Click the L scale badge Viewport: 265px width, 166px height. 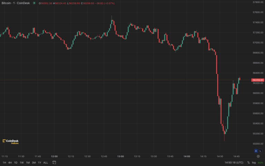point(260,151)
